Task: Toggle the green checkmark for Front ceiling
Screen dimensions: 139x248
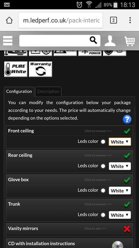Action: click(x=127, y=131)
